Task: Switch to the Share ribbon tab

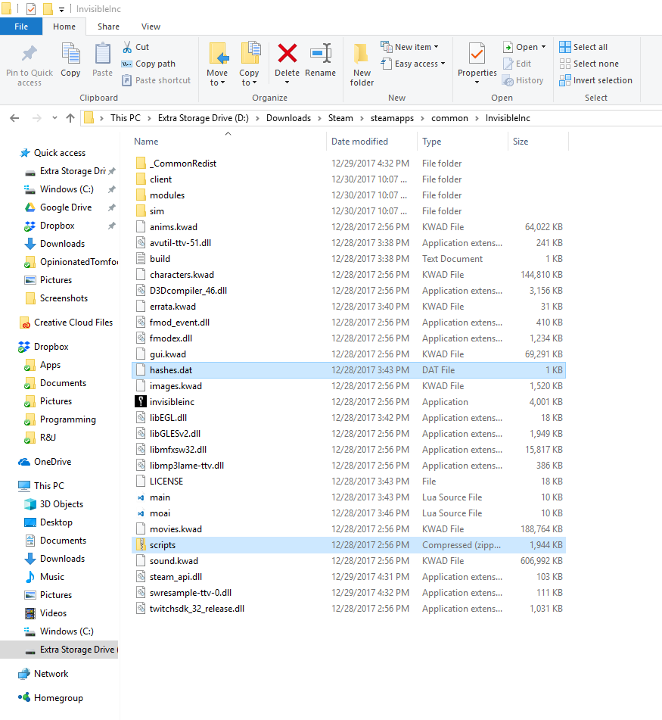Action: point(108,26)
